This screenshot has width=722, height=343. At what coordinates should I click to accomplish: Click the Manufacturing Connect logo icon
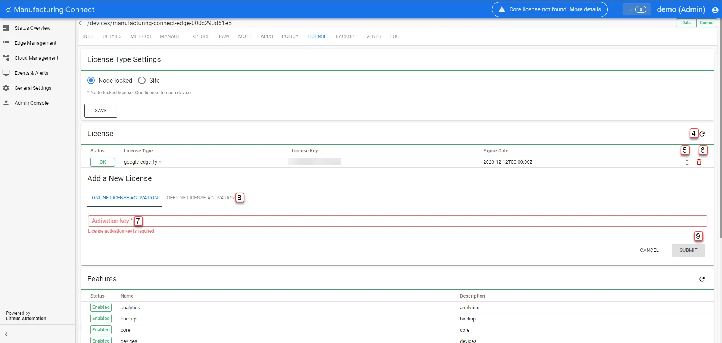[9, 9]
